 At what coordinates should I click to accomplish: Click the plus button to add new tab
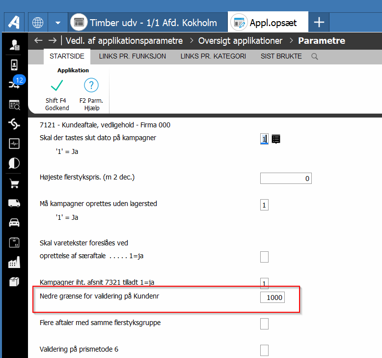click(x=319, y=23)
